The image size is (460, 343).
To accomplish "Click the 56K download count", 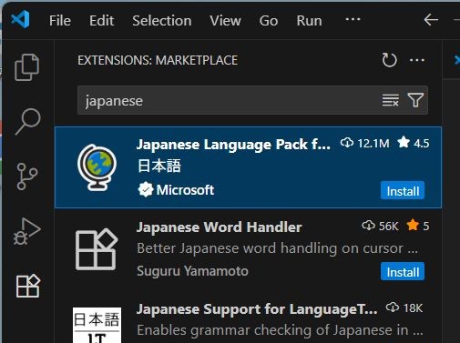I will (380, 226).
